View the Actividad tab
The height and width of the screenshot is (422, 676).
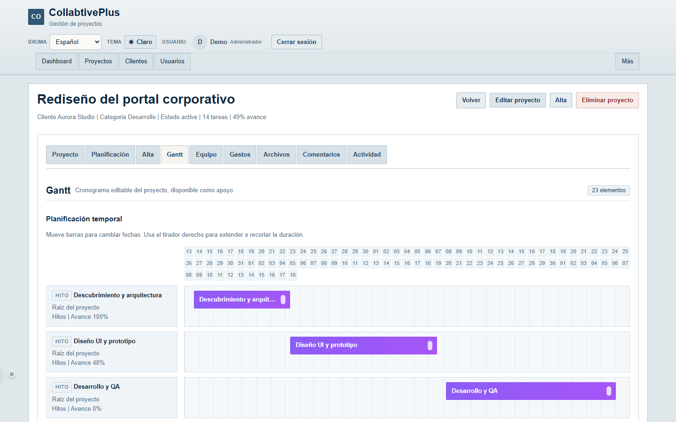click(x=367, y=155)
